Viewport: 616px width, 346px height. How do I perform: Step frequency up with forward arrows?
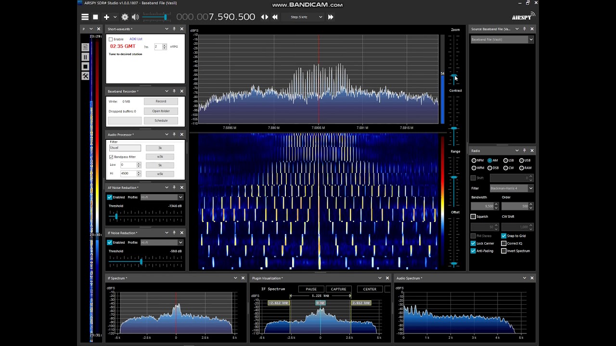(x=331, y=17)
